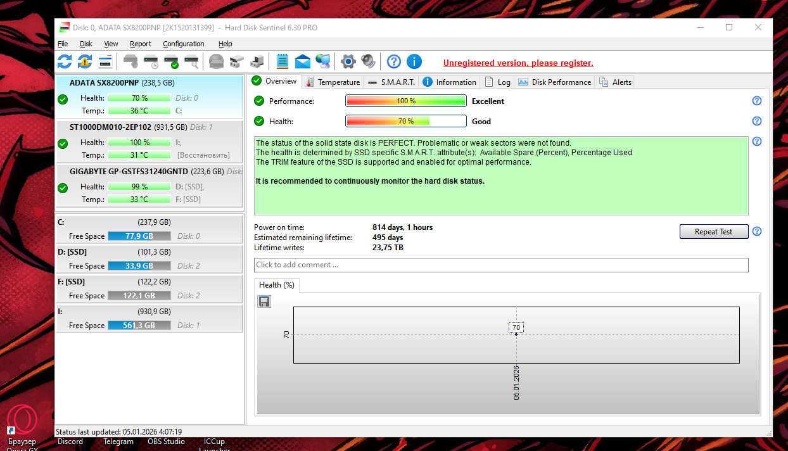Click the 70 data point on health graph
Viewport: 788px width, 451px height.
(x=516, y=334)
